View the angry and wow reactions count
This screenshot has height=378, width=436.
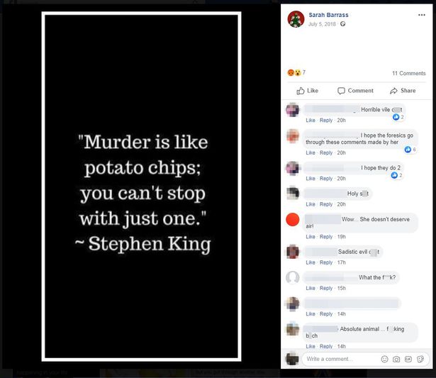[296, 72]
